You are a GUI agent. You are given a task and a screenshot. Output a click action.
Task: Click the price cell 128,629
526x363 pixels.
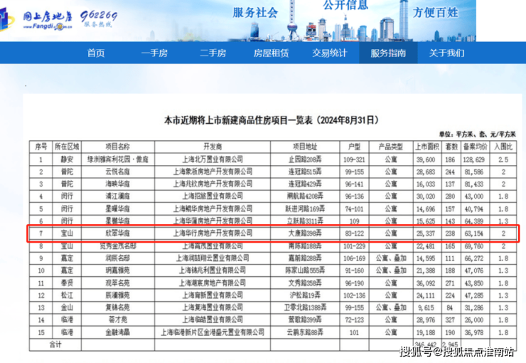pos(473,160)
